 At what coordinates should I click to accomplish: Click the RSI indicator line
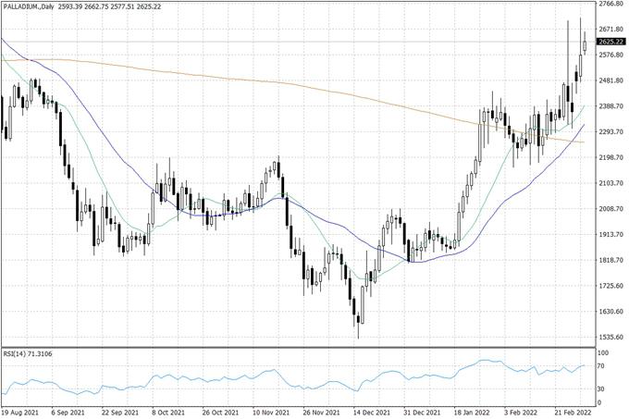(x=277, y=372)
